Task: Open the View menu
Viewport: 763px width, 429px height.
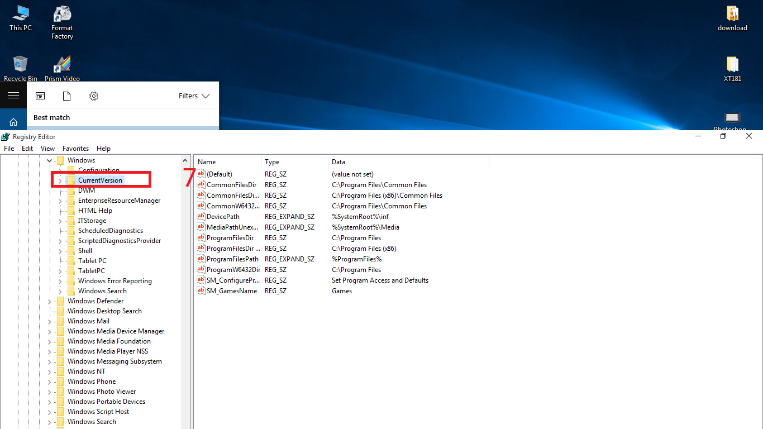Action: pyautogui.click(x=48, y=149)
